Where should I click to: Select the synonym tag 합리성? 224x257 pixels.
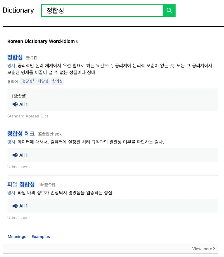coord(57,81)
